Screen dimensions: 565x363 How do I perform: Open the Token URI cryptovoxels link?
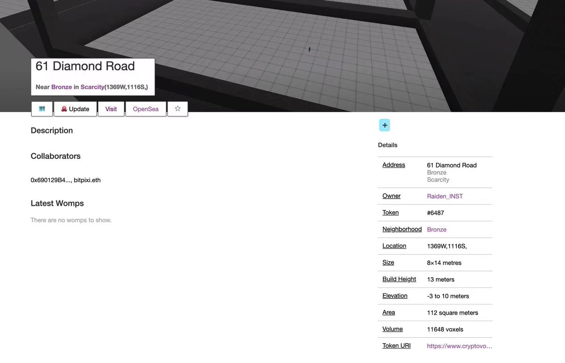click(x=460, y=346)
